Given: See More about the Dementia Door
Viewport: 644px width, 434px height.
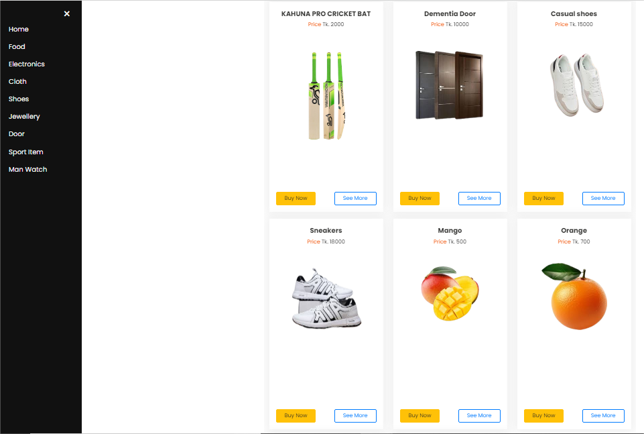Looking at the screenshot, I should (x=479, y=198).
